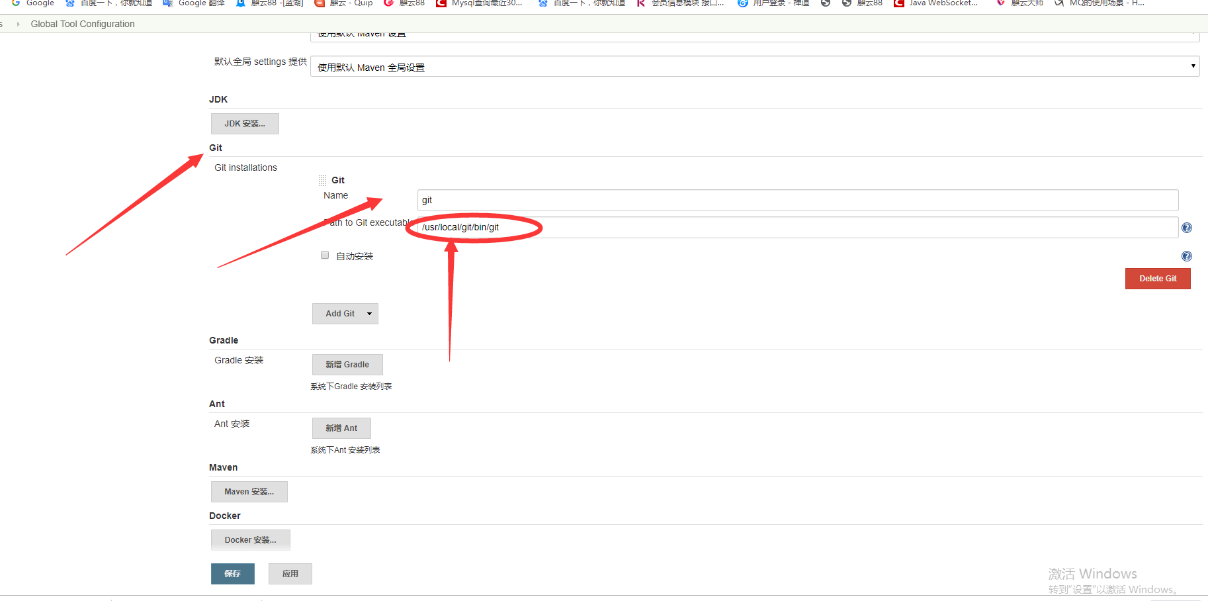Enable the 自动安装 checkbox
Screen dimensions: 1208x601
[x=325, y=255]
